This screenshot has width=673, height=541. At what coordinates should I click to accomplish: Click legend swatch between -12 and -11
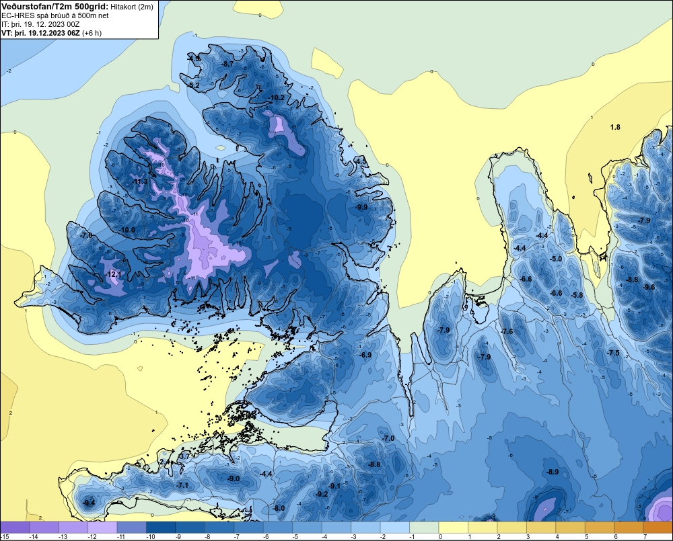[102, 528]
